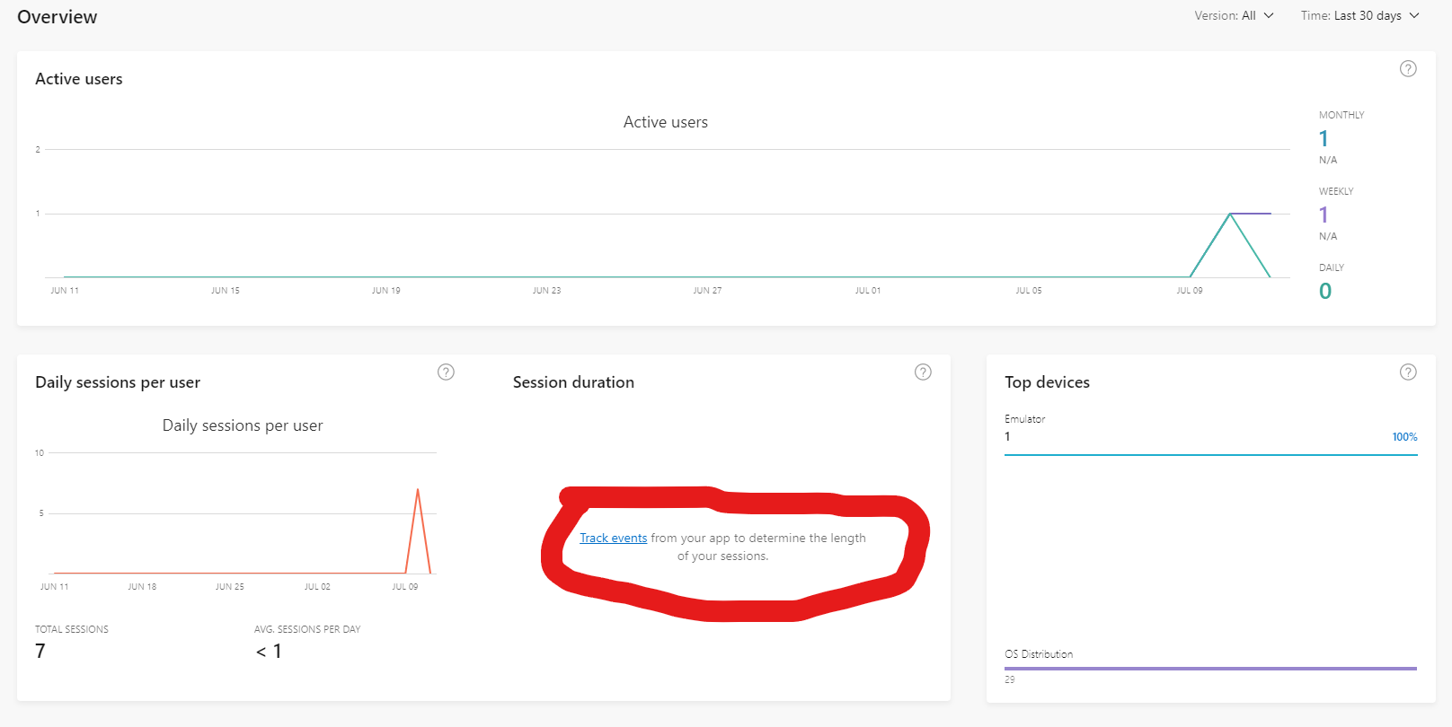Open the Top devices help icon
Screen dimensions: 1452x727
[x=1408, y=372]
